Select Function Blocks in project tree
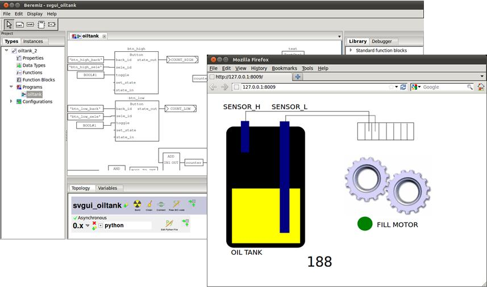The image size is (487, 297). click(39, 80)
